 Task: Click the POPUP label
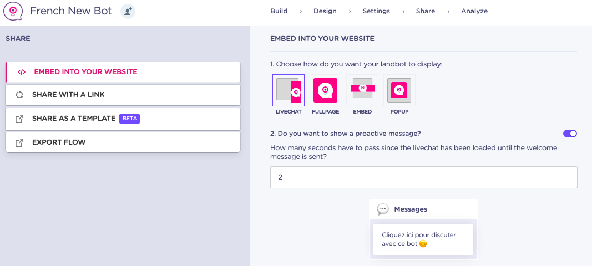click(x=399, y=112)
